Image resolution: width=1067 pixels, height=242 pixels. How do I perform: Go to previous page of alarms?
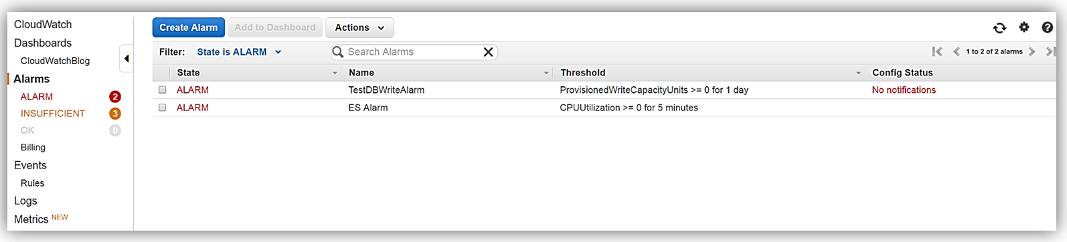957,51
